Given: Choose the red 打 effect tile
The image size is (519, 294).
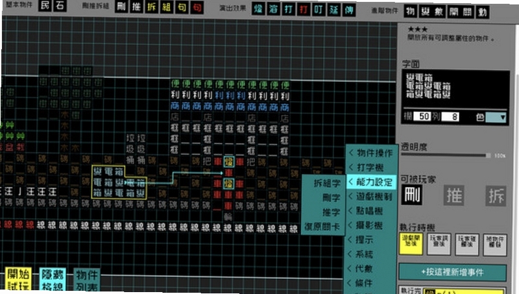Looking at the screenshot, I should [304, 10].
